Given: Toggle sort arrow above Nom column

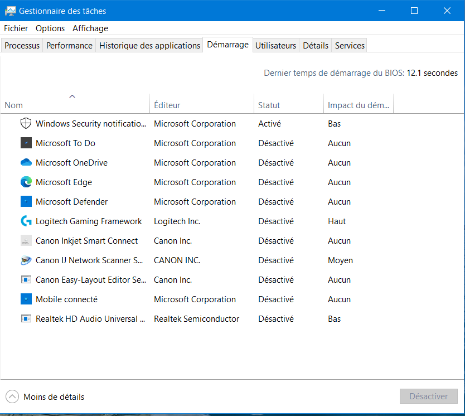Looking at the screenshot, I should point(72,96).
